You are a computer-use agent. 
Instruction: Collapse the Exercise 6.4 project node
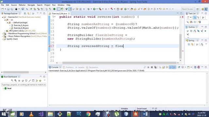click(x=2, y=17)
